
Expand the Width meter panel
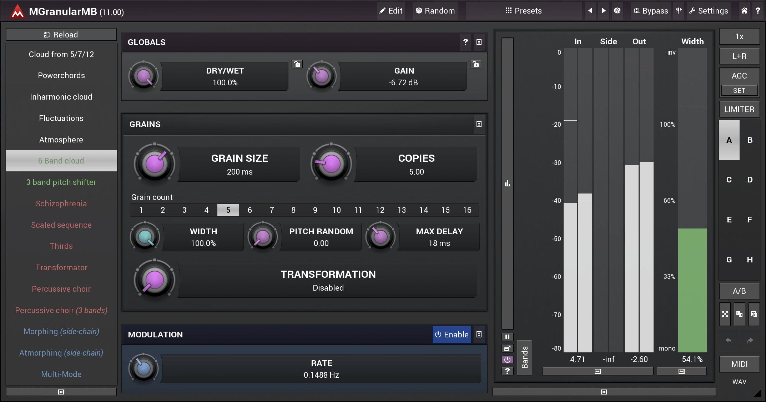[681, 371]
